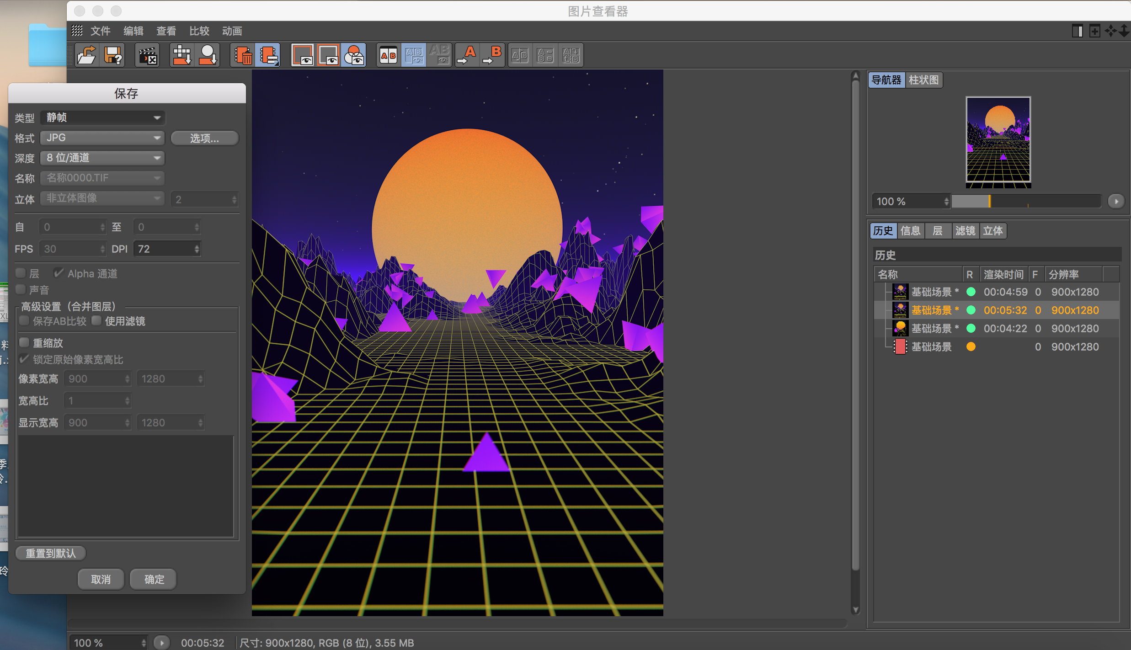Expand the 深度 8 位/通道 dropdown
1131x650 pixels.
tap(102, 158)
